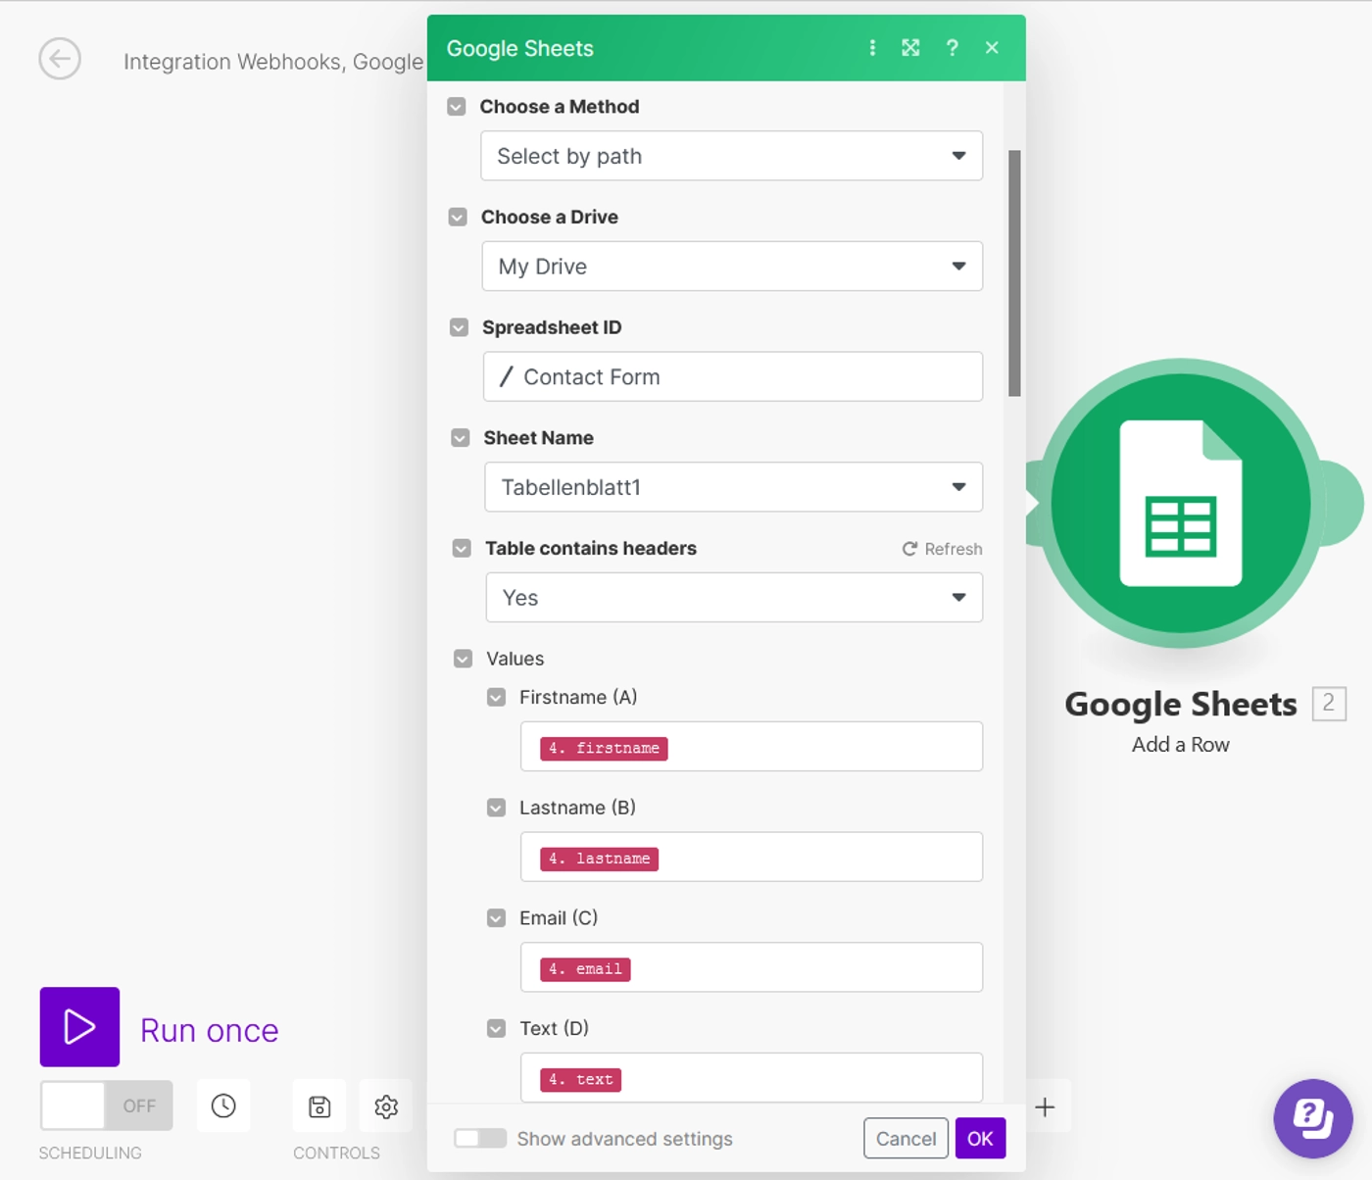Open the Choose a Method dropdown
Image resolution: width=1372 pixels, height=1180 pixels.
tap(731, 156)
